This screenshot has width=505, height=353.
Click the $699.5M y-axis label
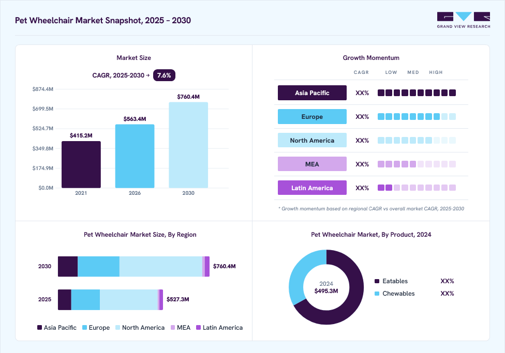[x=42, y=109]
